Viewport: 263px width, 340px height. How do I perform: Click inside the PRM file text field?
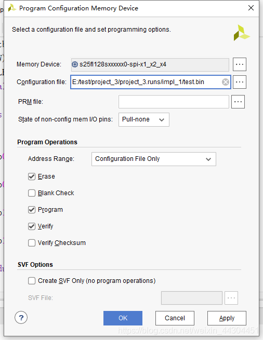click(x=174, y=102)
